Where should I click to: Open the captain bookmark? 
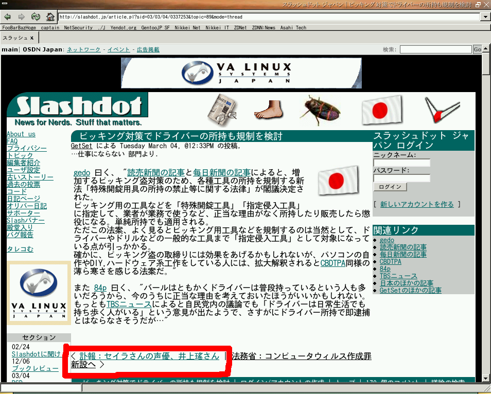click(50, 28)
